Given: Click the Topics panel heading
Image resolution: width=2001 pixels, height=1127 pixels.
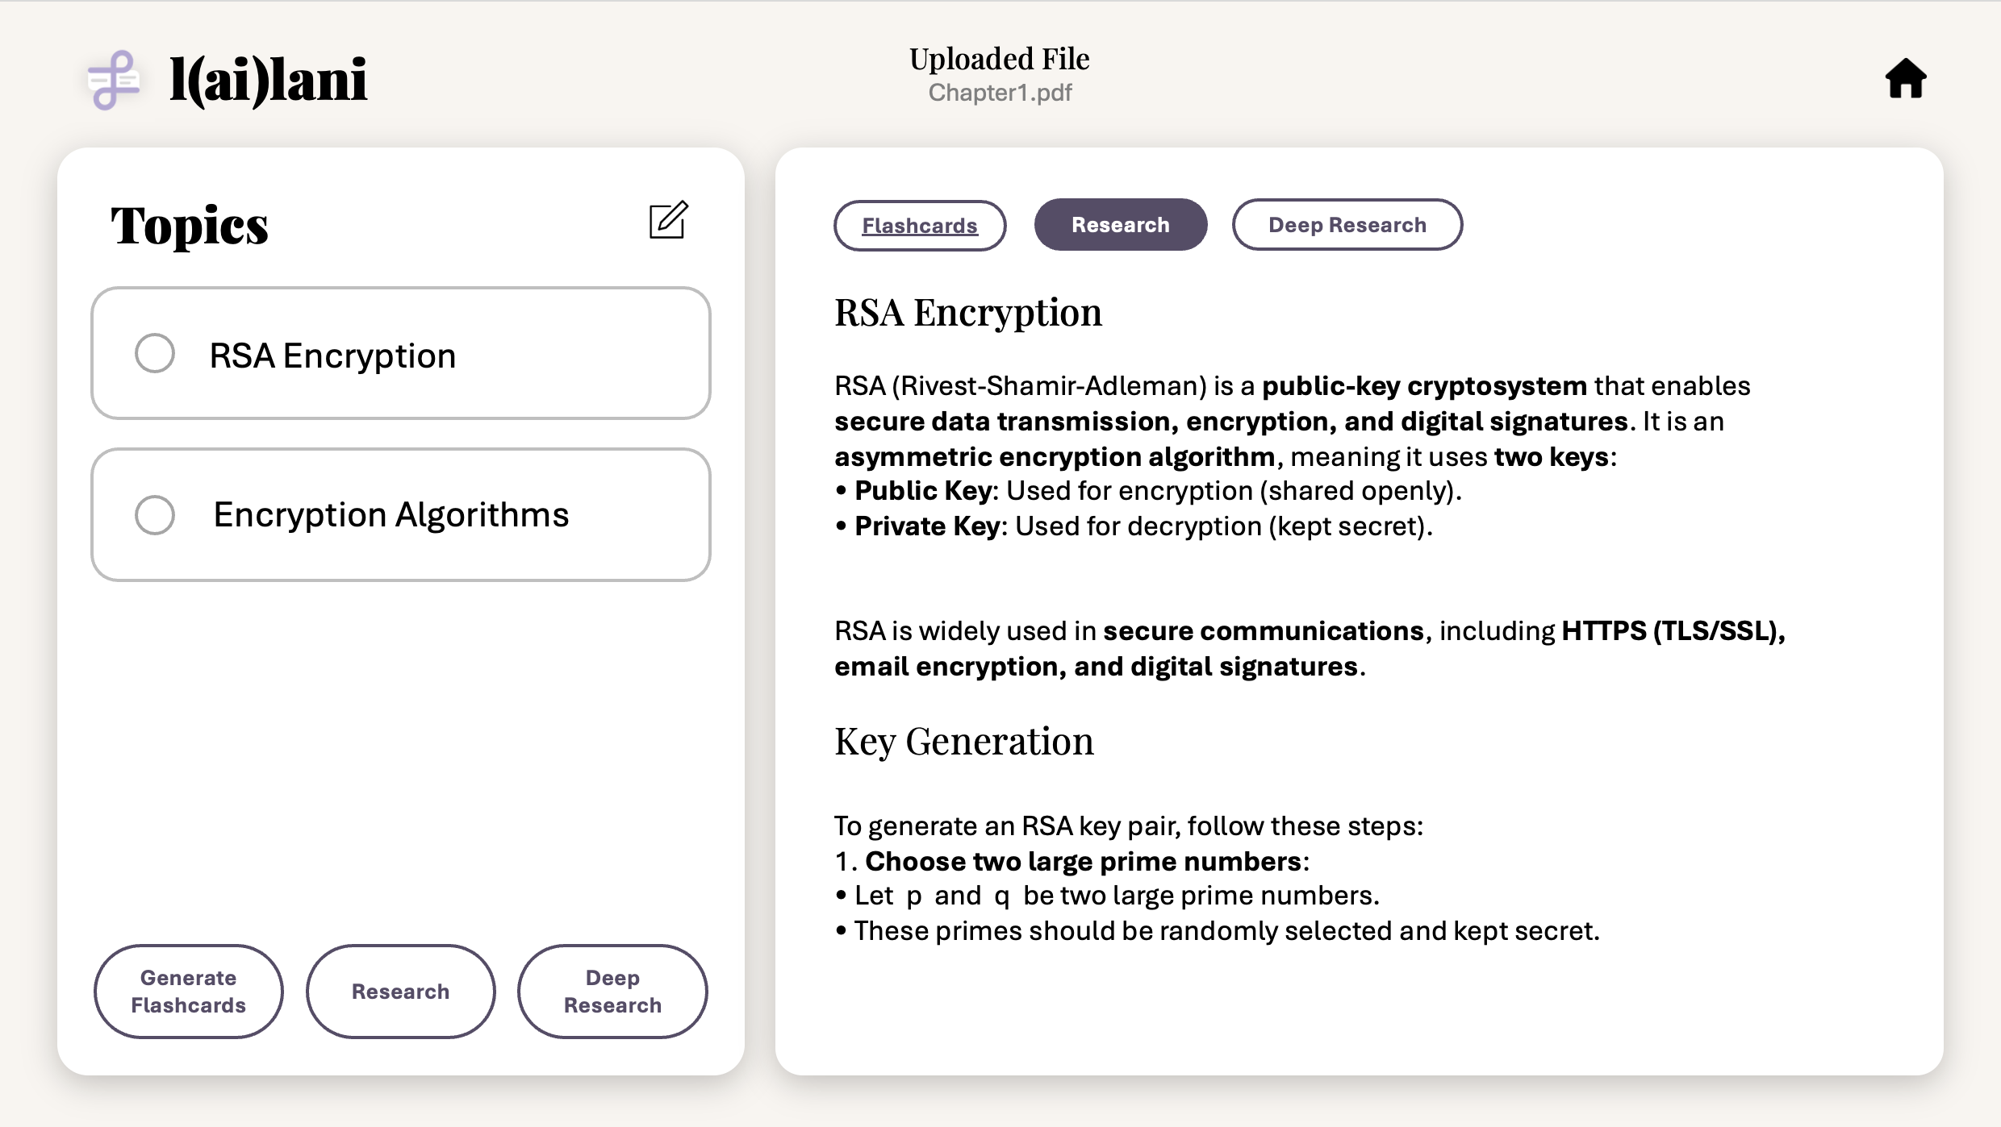Looking at the screenshot, I should pyautogui.click(x=189, y=226).
